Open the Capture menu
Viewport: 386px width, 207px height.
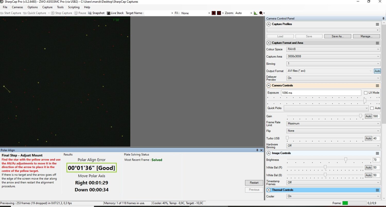click(47, 7)
